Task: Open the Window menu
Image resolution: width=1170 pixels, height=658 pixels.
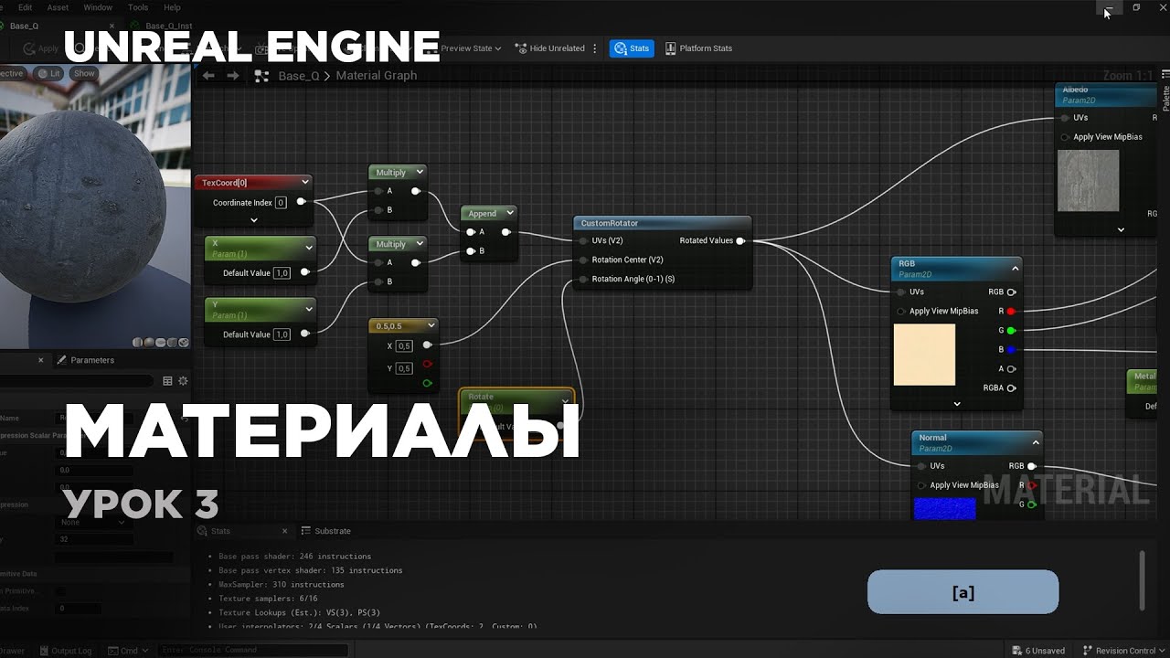Action: [x=98, y=7]
